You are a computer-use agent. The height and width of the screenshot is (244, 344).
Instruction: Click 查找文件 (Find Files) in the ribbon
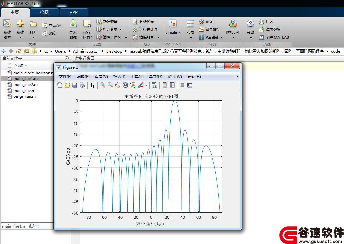52,26
